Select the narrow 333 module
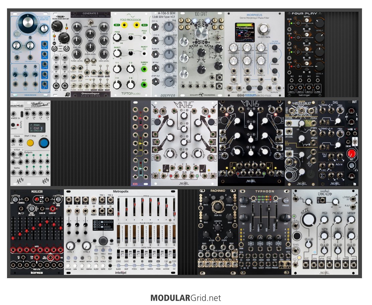This screenshot has height=305, width=372. tap(141, 143)
